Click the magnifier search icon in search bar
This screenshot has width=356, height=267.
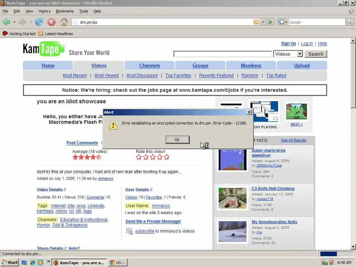(349, 22)
